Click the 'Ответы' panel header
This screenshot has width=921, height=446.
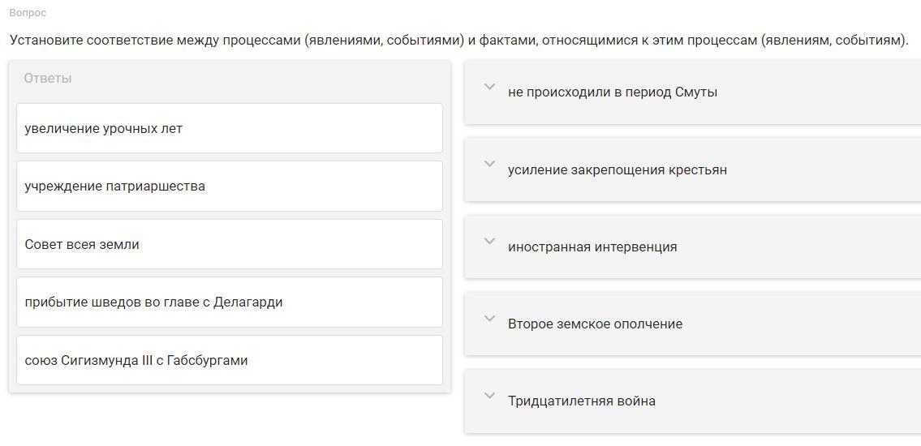48,79
